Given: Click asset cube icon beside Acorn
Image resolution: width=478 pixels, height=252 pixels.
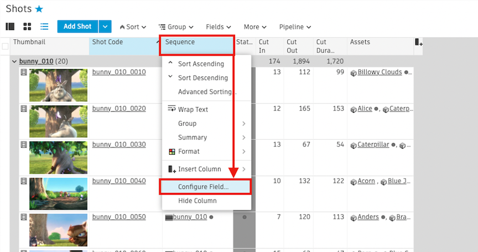Looking at the screenshot, I should pos(354,182).
